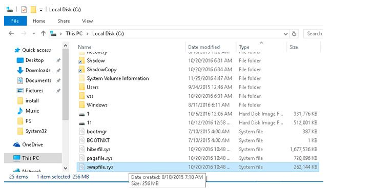Refresh the folder with the refresh button
The height and width of the screenshot is (189, 371).
pos(294,34)
